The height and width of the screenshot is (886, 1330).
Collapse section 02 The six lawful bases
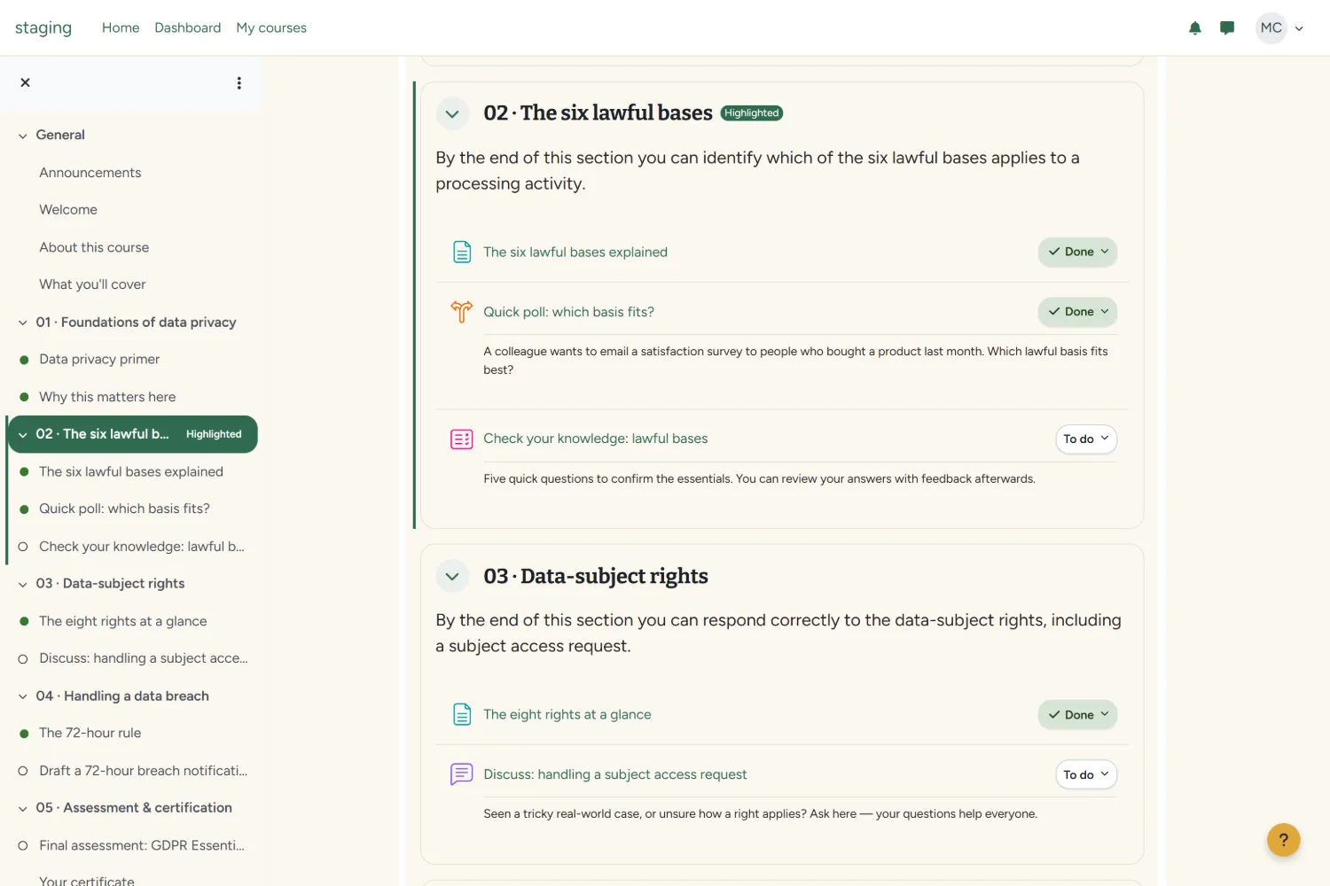pyautogui.click(x=452, y=113)
